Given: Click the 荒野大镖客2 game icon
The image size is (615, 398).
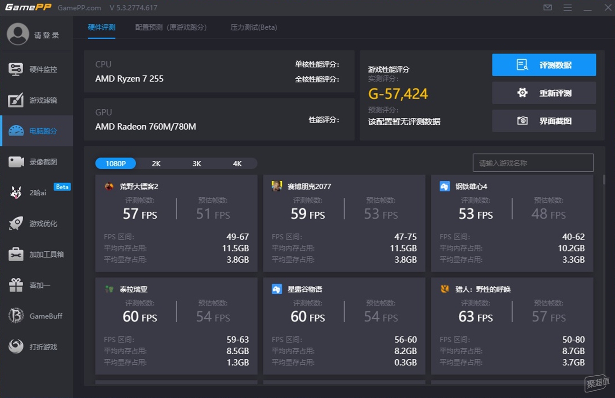Looking at the screenshot, I should pos(109,186).
